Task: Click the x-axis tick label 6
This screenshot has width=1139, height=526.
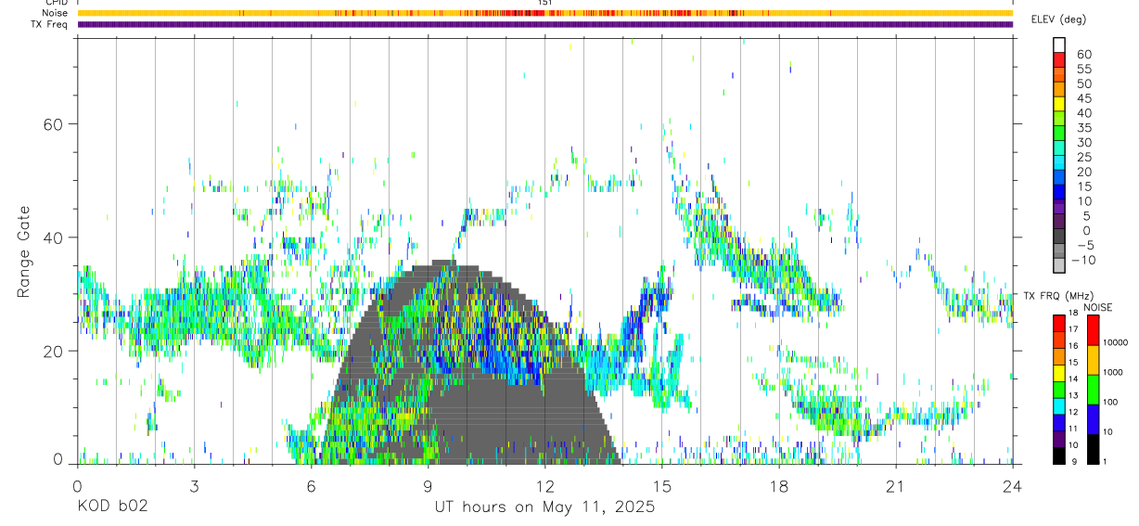Action: point(311,486)
